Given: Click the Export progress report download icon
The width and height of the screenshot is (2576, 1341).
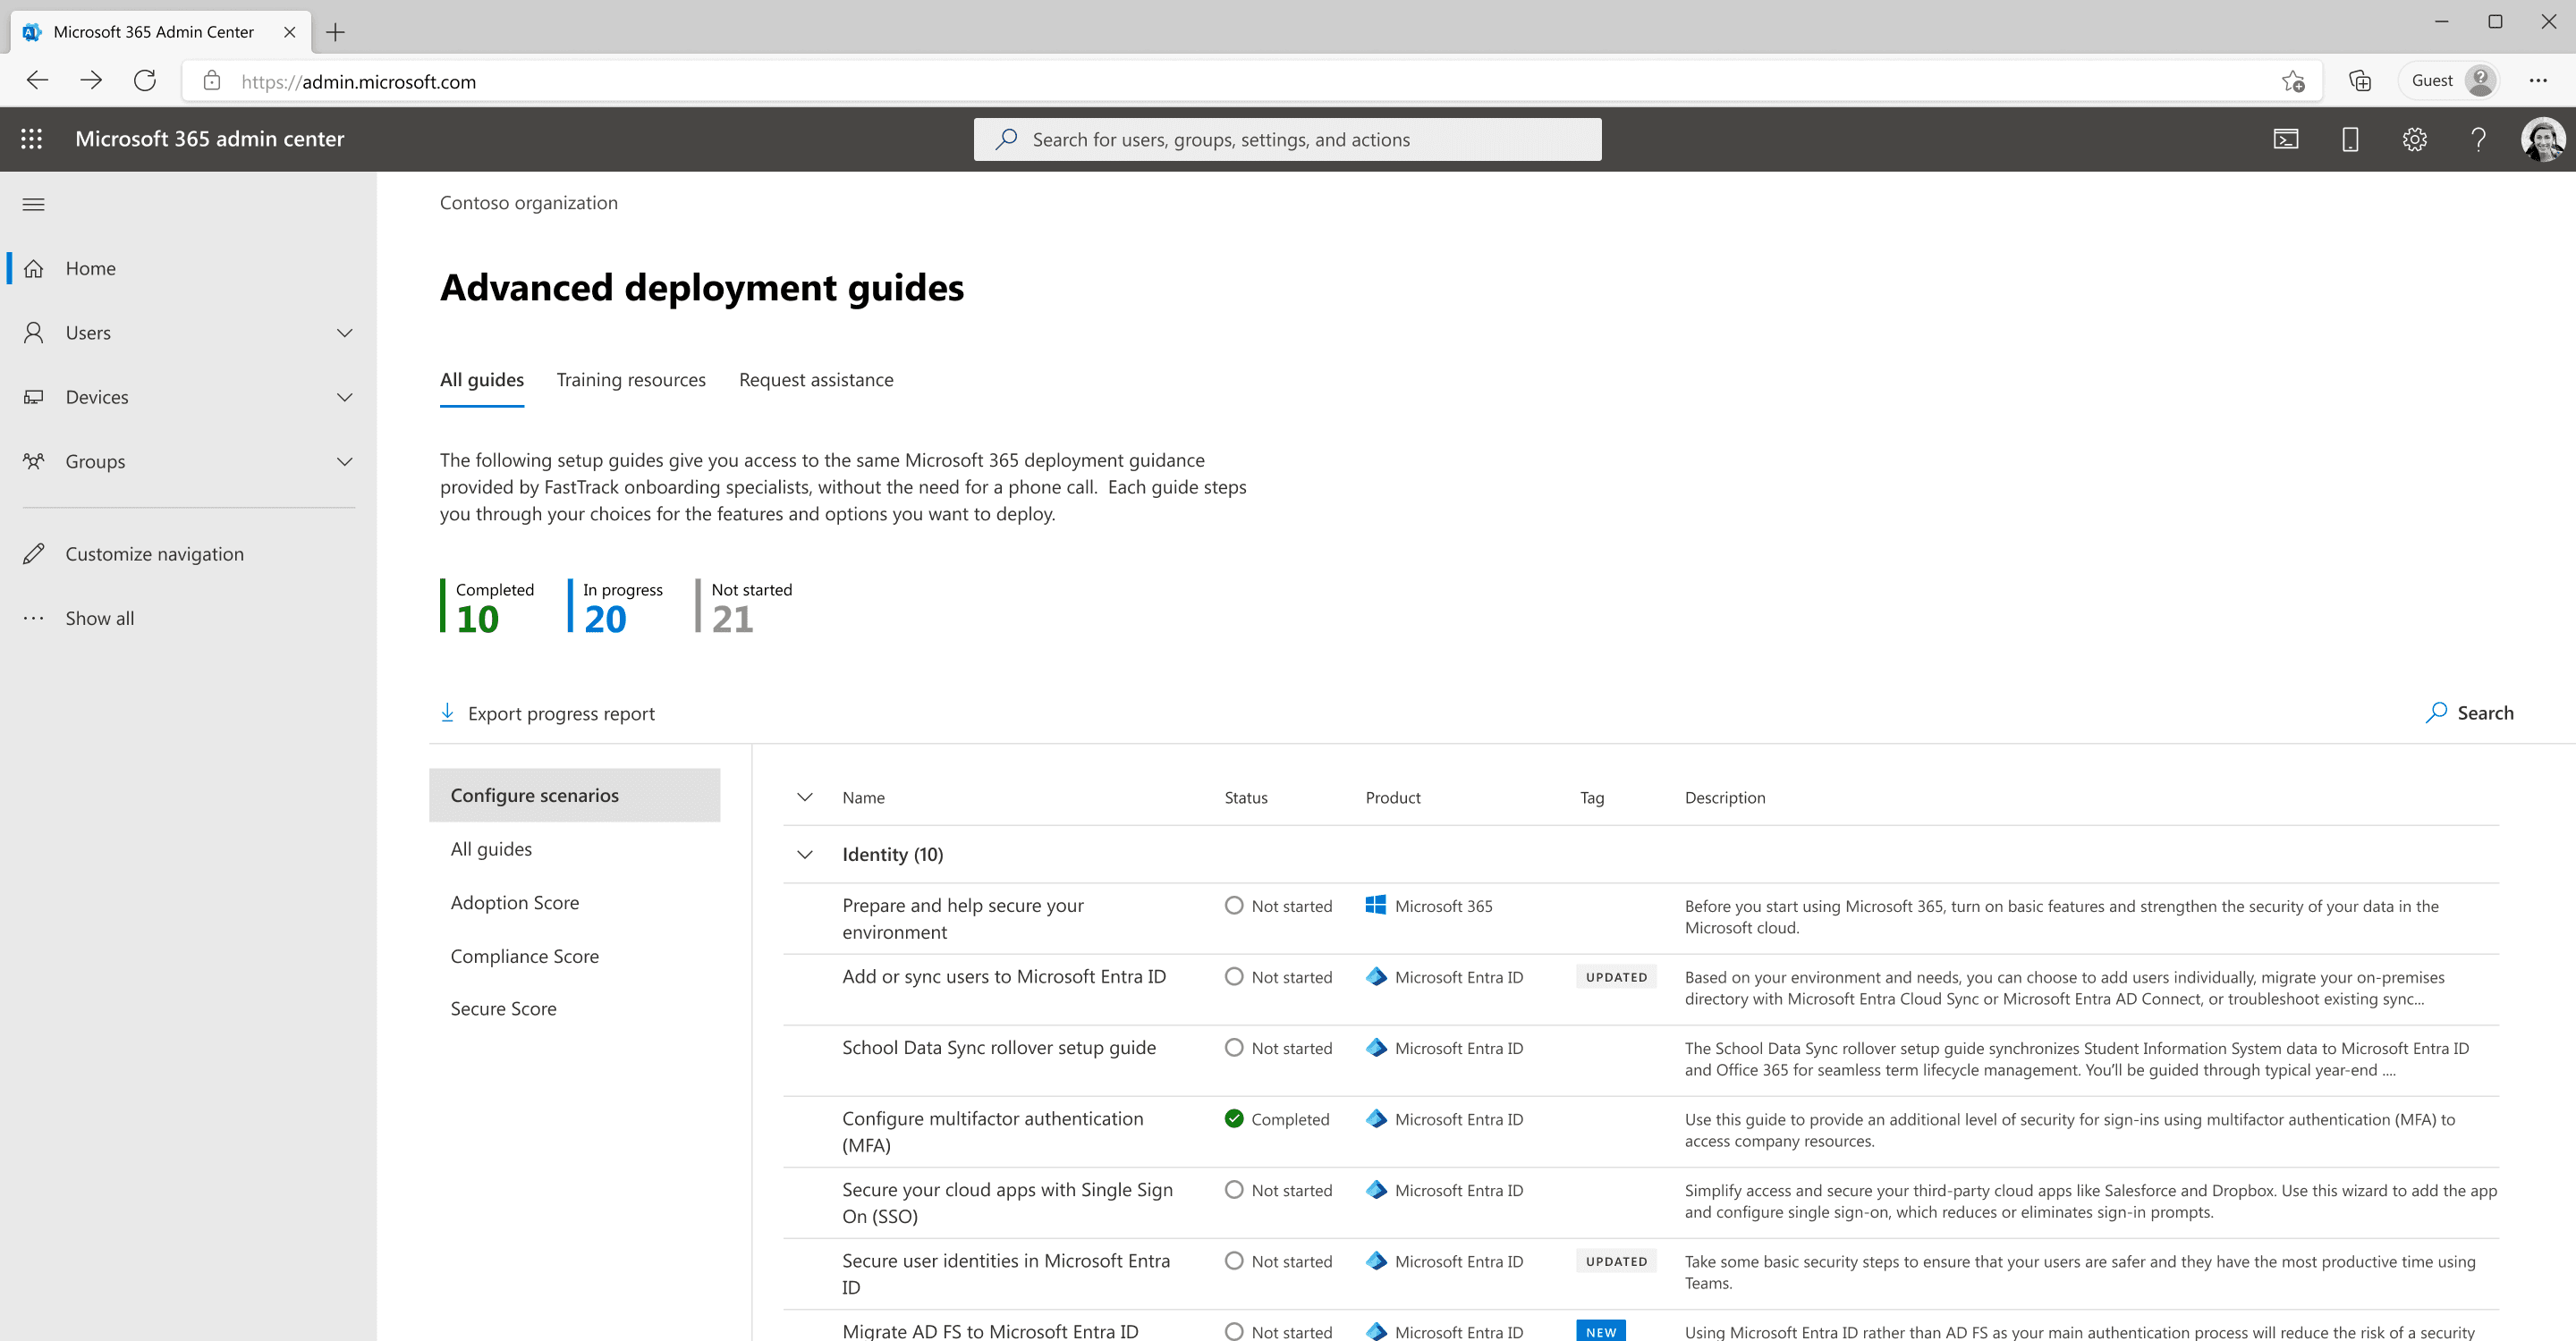Looking at the screenshot, I should coord(448,713).
